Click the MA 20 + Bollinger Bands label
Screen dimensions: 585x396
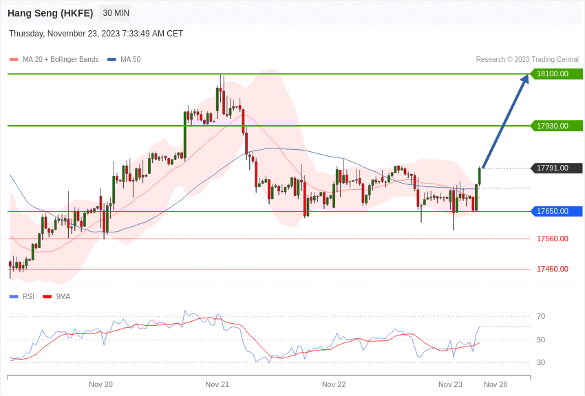pos(61,59)
